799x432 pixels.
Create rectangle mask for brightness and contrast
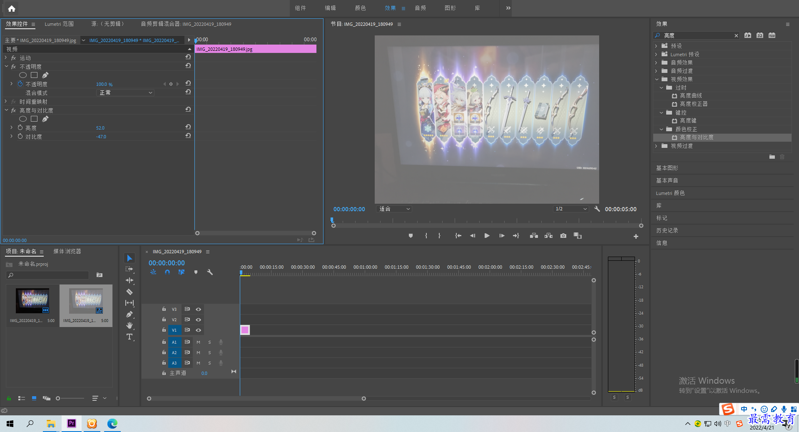[x=34, y=119]
